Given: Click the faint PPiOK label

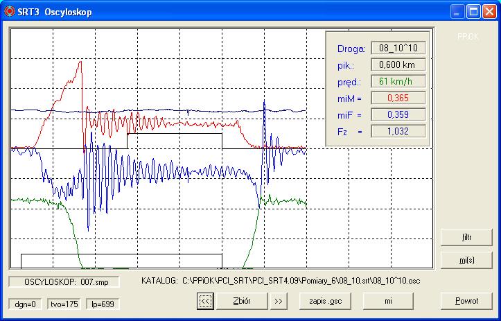Looking at the screenshot, I should pyautogui.click(x=468, y=37).
